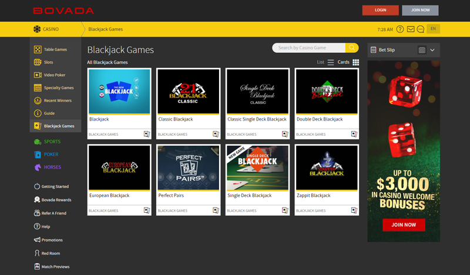This screenshot has width=470, height=275.
Task: Click the help question mark icon in header
Action: [x=400, y=29]
